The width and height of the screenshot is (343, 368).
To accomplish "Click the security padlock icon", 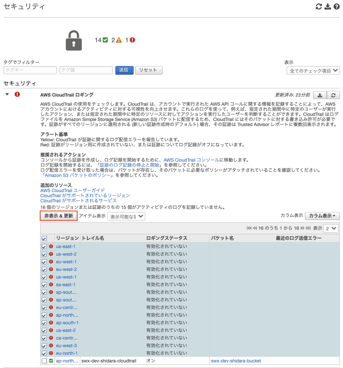I will [74, 40].
